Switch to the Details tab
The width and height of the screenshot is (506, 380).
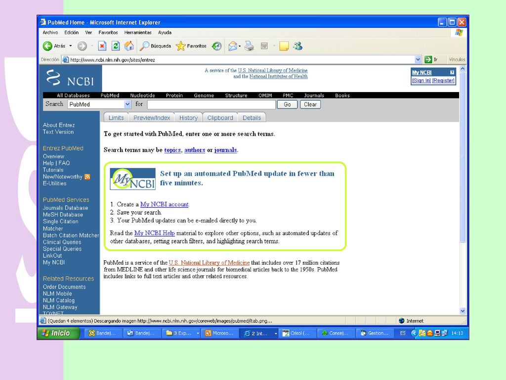tap(252, 118)
